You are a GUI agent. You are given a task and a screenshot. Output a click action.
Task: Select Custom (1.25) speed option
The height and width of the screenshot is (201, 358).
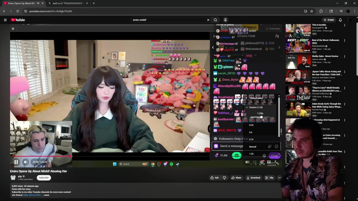tap(256, 107)
